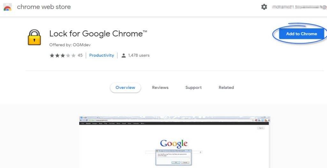
Task: Click the Google logo in the preview
Action: [174, 143]
